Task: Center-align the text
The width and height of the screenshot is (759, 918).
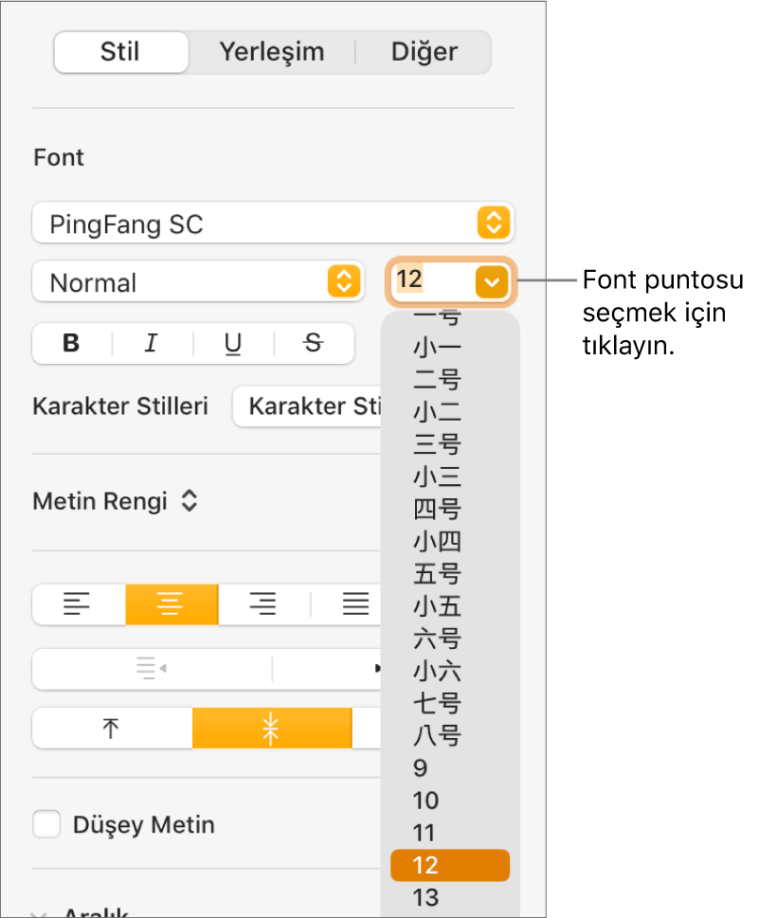Action: pyautogui.click(x=172, y=604)
